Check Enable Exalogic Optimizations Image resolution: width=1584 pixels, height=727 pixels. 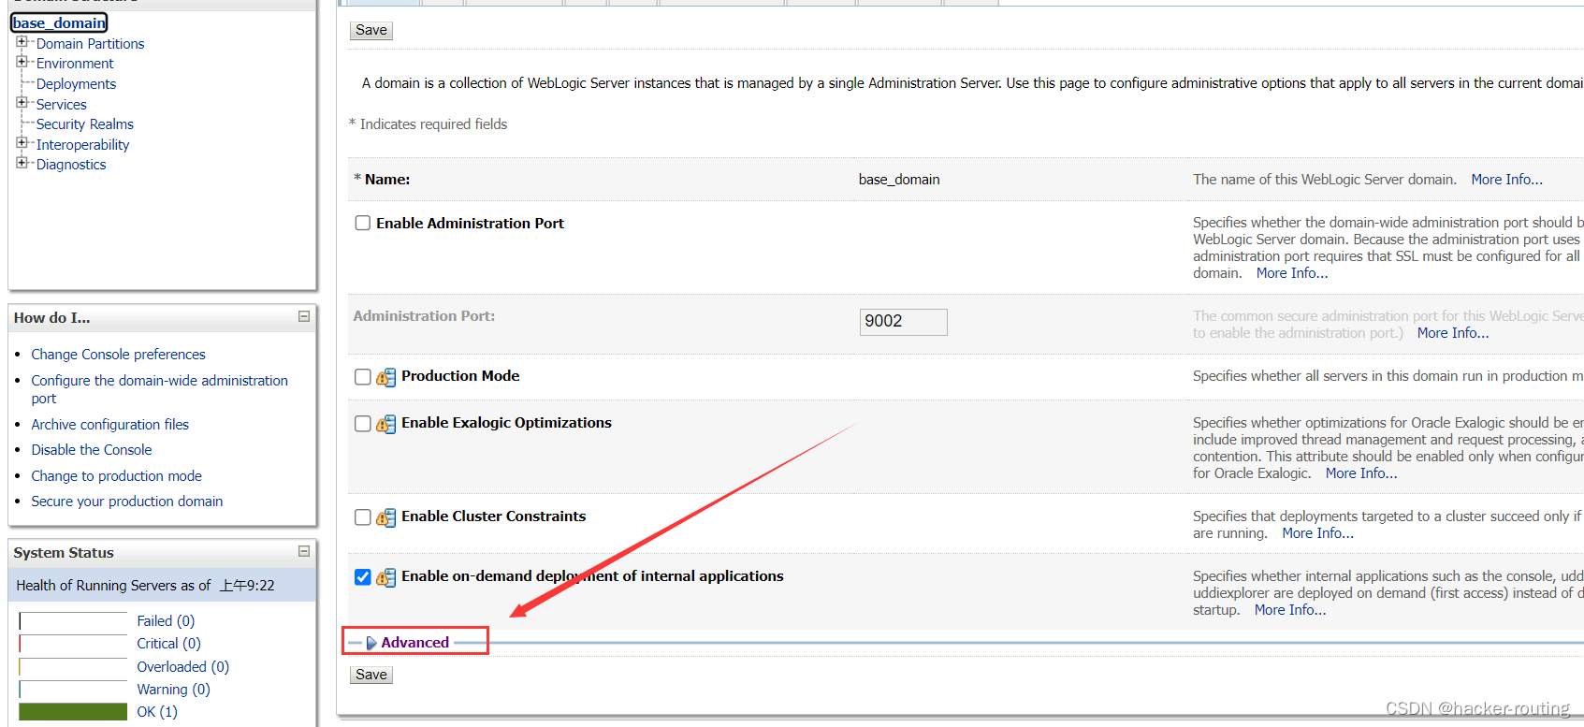click(x=363, y=424)
